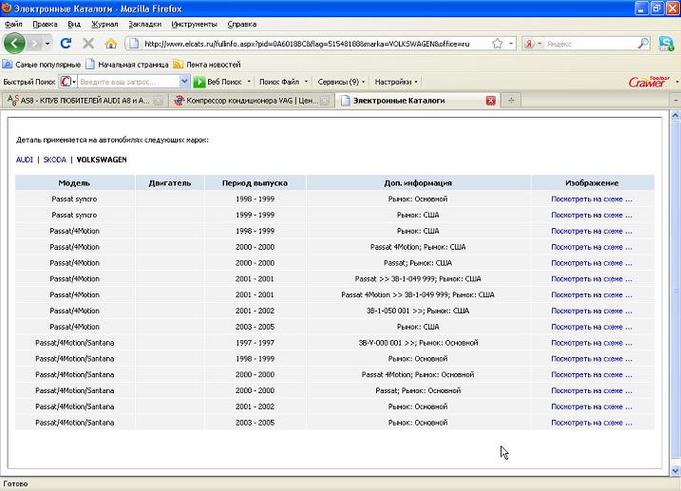Viewport: 681px width, 491px height.
Task: Open the address bar history dropdown arrow
Action: pos(511,44)
